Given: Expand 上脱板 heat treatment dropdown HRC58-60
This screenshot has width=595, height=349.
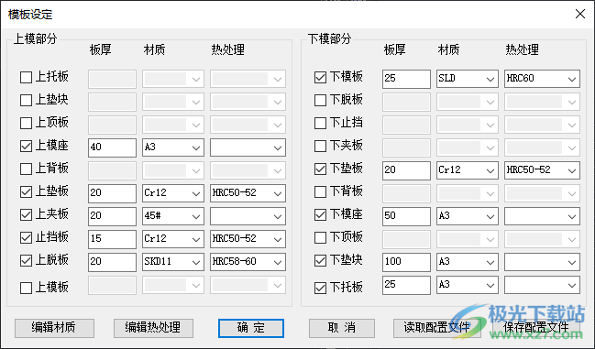Looking at the screenshot, I should click(x=248, y=262).
